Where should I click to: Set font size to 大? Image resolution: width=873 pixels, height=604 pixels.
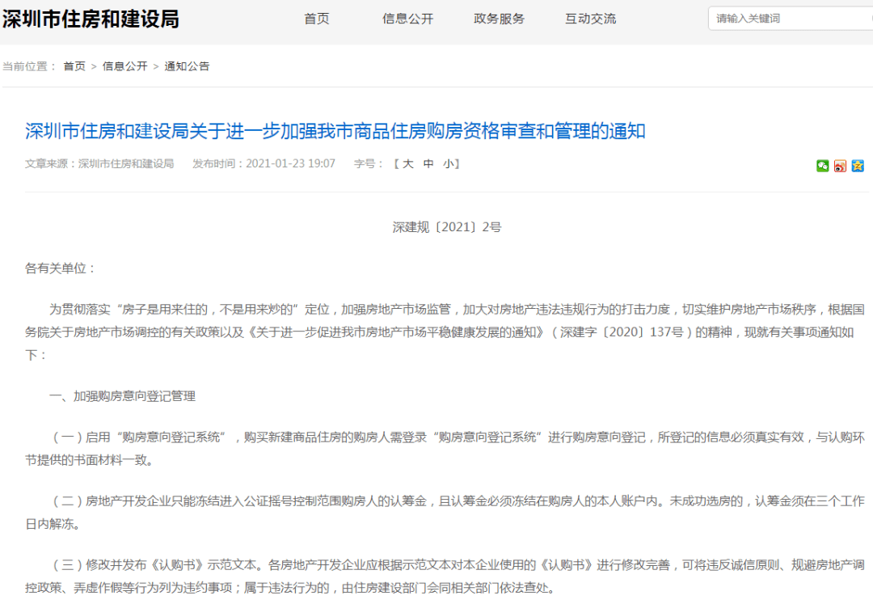408,163
